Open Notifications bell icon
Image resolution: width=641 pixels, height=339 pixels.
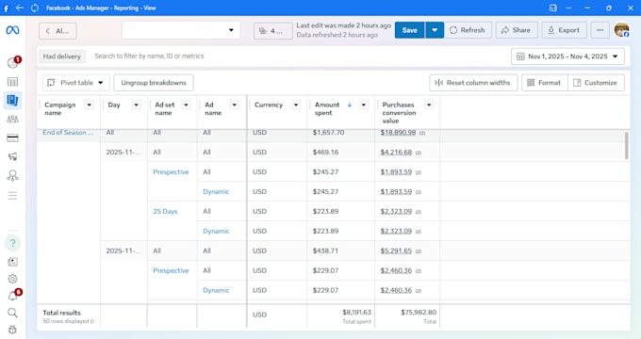[13, 296]
